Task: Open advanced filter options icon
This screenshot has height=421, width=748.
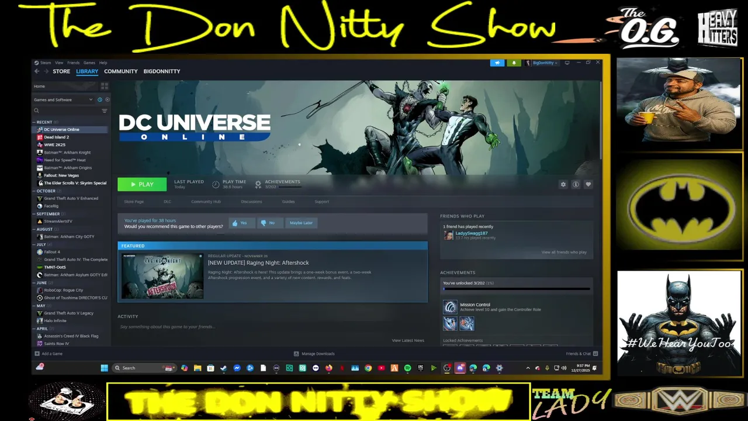Action: [105, 111]
